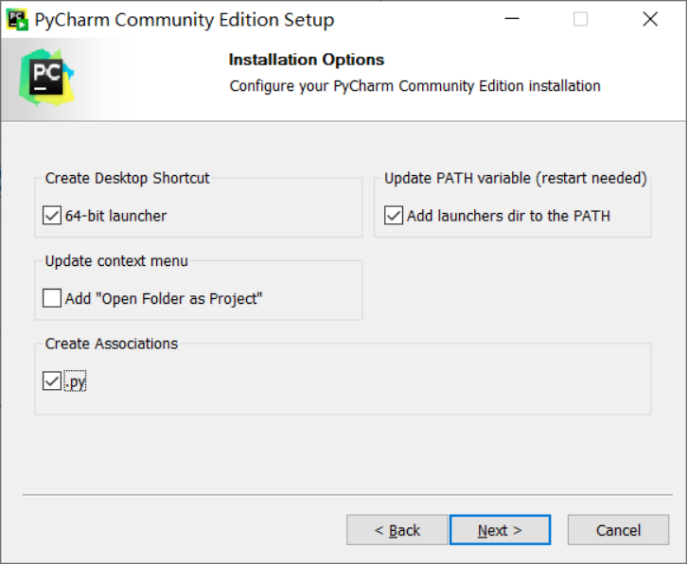Viewport: 688px width, 565px height.
Task: Click the PyCharm icon in the title bar
Action: (x=17, y=19)
